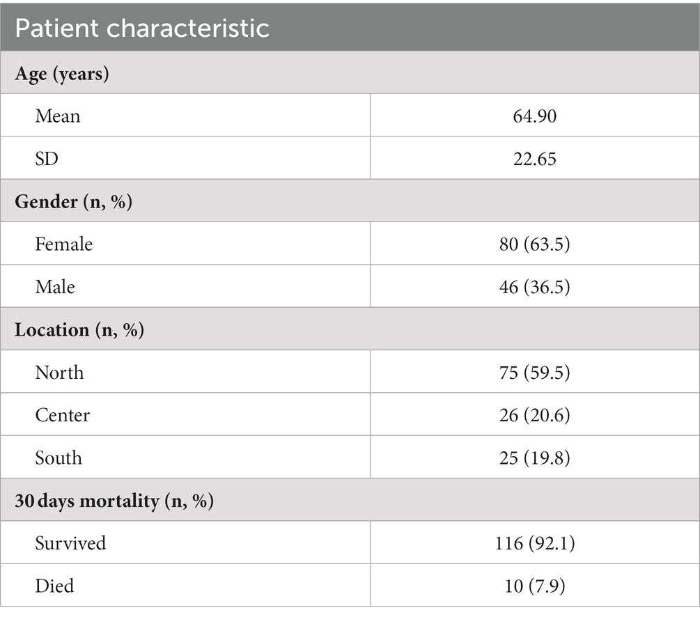Viewport: 700px width, 617px height.
Task: Click the 30 days mortality section heading
Action: (114, 501)
